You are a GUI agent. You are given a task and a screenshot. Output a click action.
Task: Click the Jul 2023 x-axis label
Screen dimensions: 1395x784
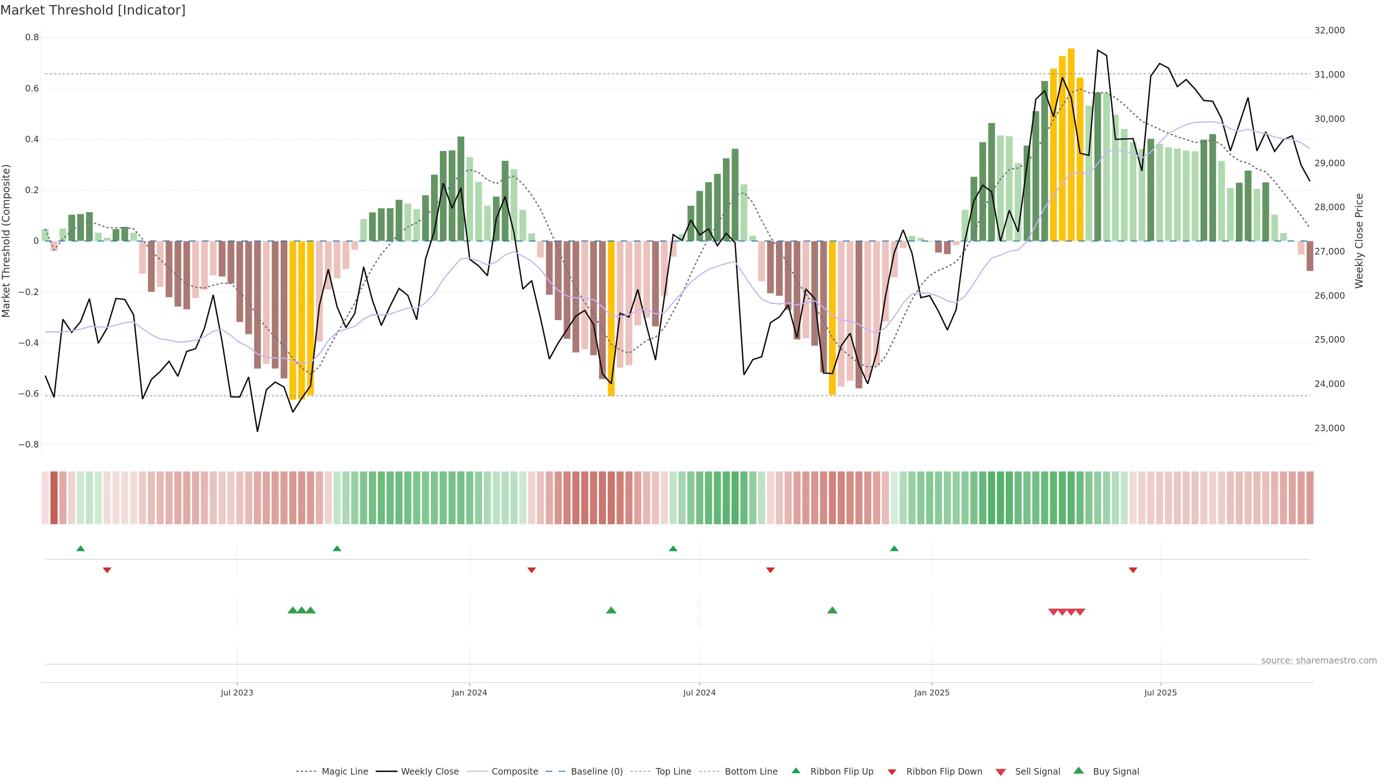pos(236,693)
